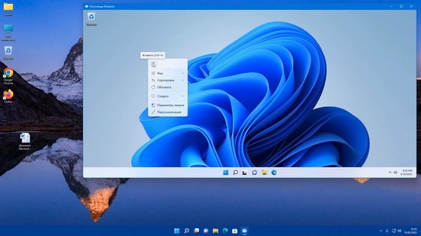Expand the hidden tray icons in the Sandbox taskbar
The image size is (421, 236).
click(x=390, y=172)
